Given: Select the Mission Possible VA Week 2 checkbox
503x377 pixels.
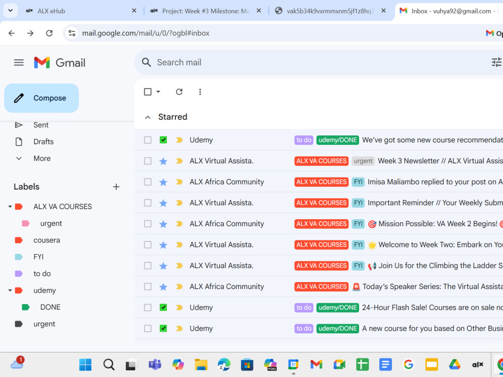Looking at the screenshot, I should [x=147, y=224].
